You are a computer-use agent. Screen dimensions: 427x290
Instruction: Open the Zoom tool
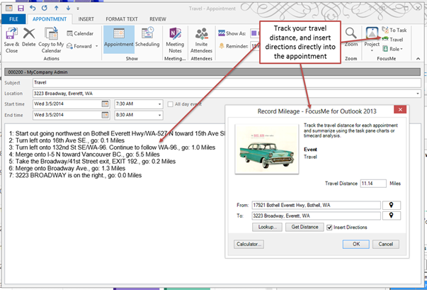coord(351,38)
